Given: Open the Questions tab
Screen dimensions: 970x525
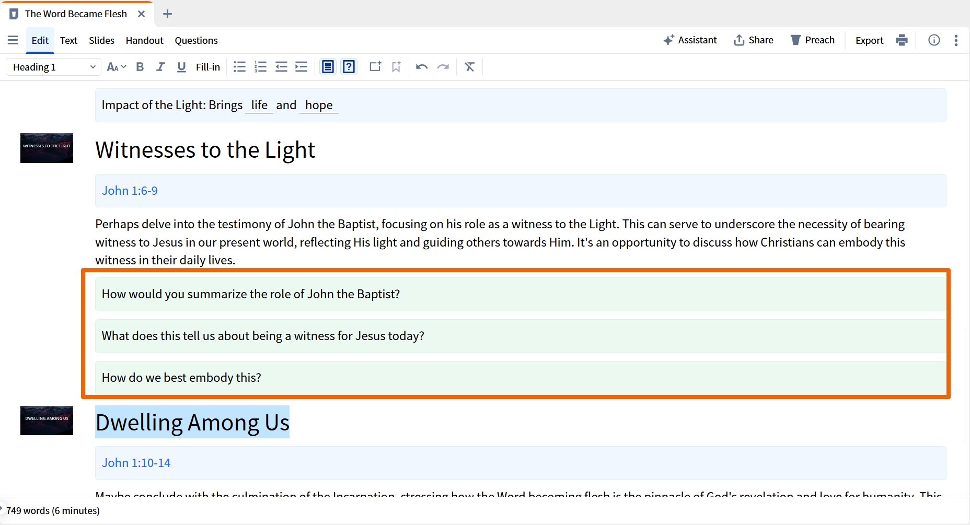Looking at the screenshot, I should 196,40.
